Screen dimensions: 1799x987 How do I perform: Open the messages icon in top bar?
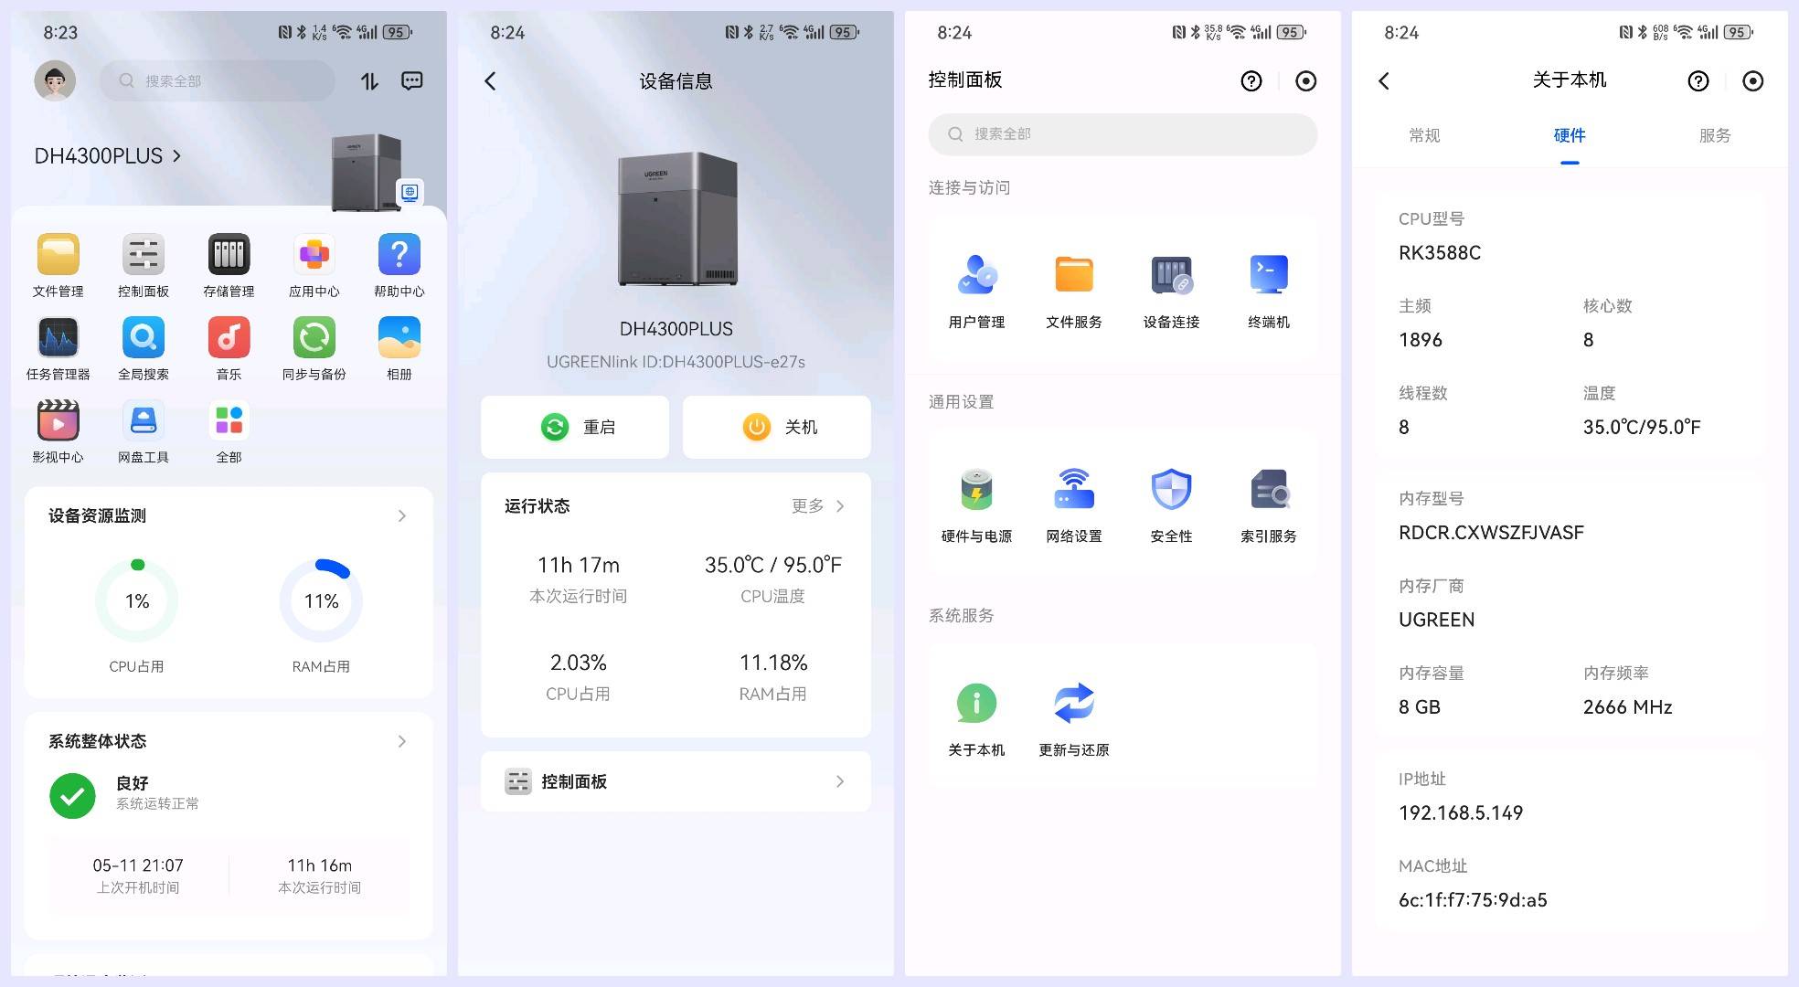point(412,81)
